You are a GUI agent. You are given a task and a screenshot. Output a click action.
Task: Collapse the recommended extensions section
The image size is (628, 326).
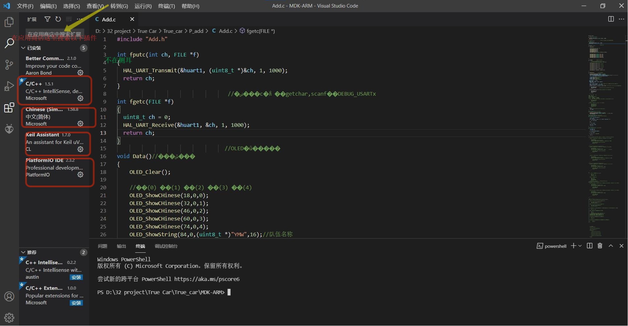(x=23, y=252)
